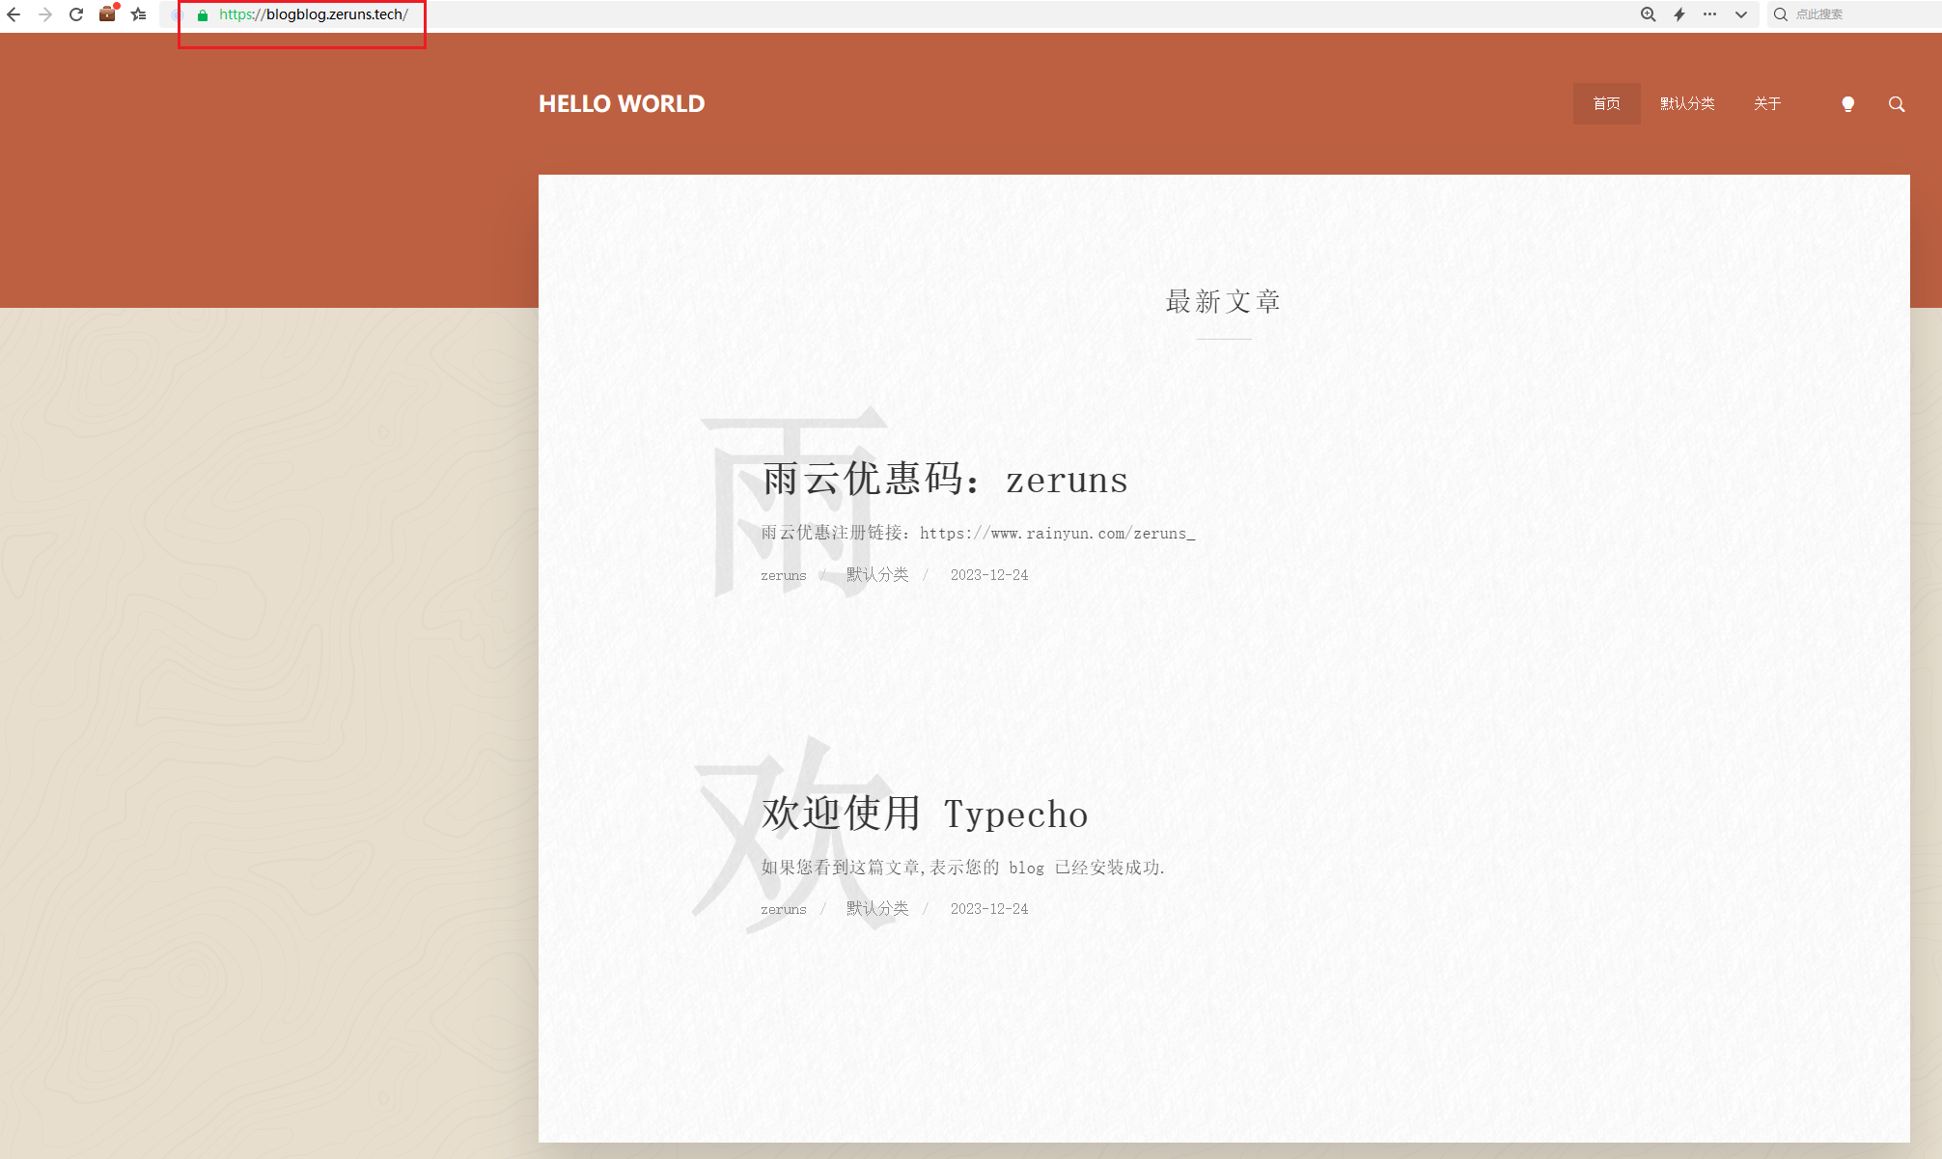
Task: Click inside the 点此搜索 search box
Action: click(x=1853, y=14)
